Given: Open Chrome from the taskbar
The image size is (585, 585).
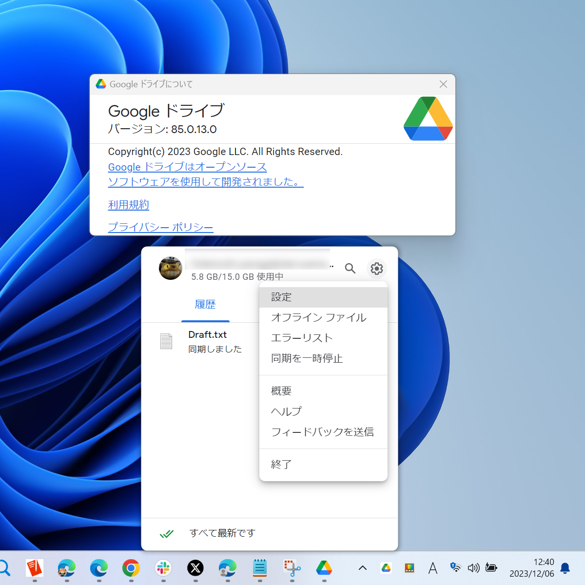Looking at the screenshot, I should (131, 569).
